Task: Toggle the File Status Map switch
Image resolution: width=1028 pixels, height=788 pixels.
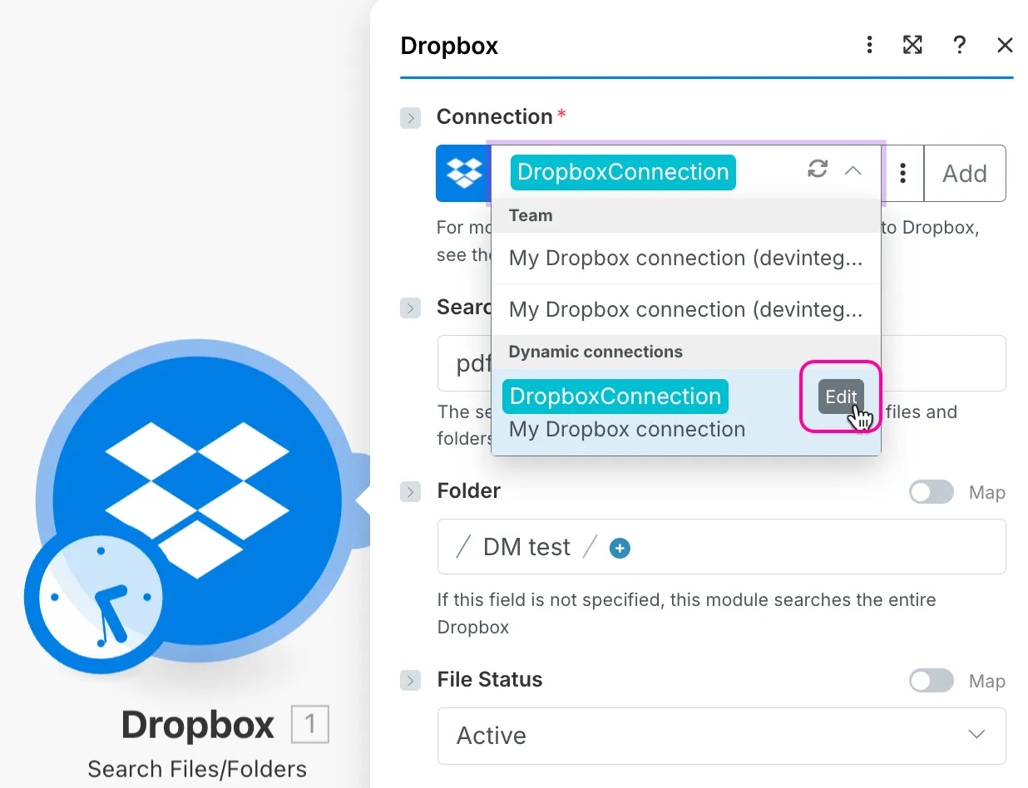Action: (932, 681)
